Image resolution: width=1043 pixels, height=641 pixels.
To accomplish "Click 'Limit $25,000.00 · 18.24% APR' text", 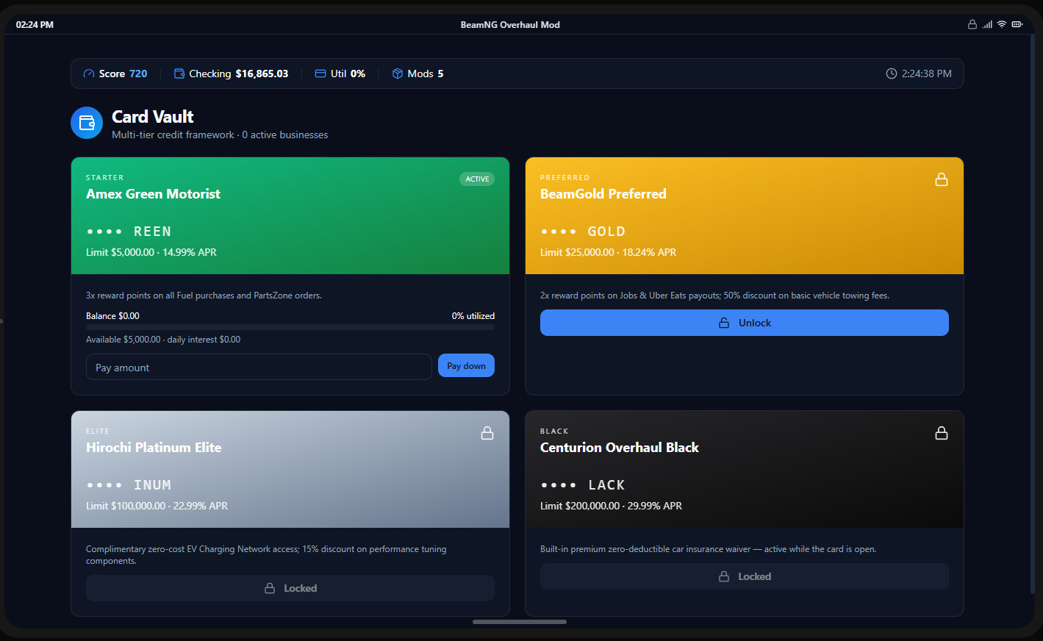I will 608,252.
